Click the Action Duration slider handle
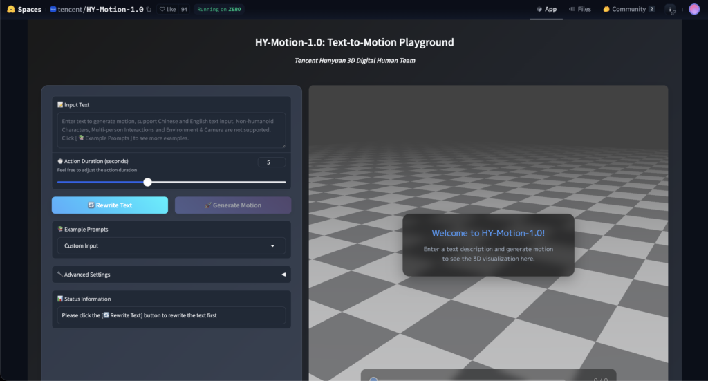Viewport: 708px width, 381px height. [x=147, y=183]
